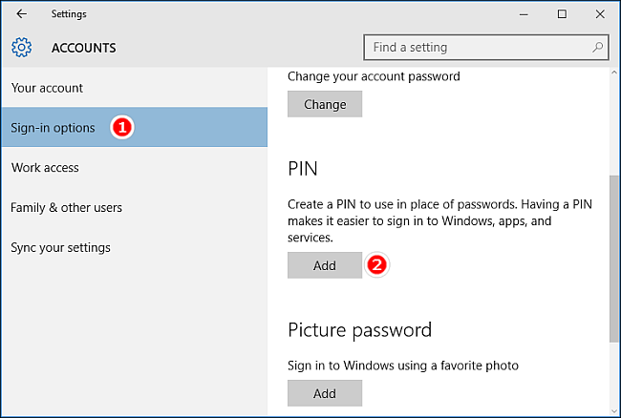This screenshot has height=418, width=621.
Task: Click Change account password button
Action: coord(325,104)
